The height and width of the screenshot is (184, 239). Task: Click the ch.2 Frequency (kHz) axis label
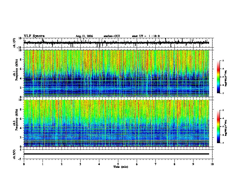tap(15, 120)
